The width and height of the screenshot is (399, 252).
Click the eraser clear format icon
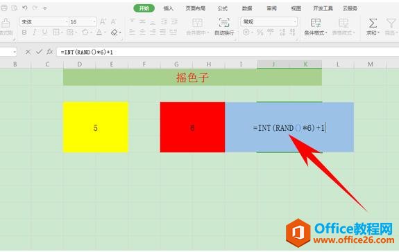point(114,33)
